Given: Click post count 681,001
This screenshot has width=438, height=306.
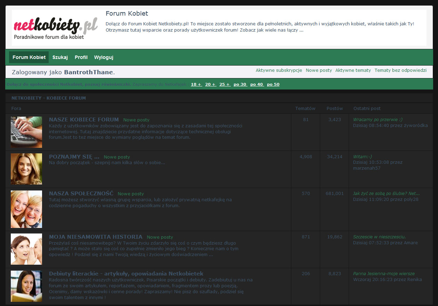Looking at the screenshot, I should pyautogui.click(x=335, y=194).
